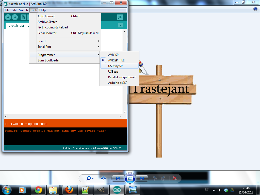Click the volume speaker tray icon
The height and width of the screenshot is (195, 260).
tap(220, 190)
